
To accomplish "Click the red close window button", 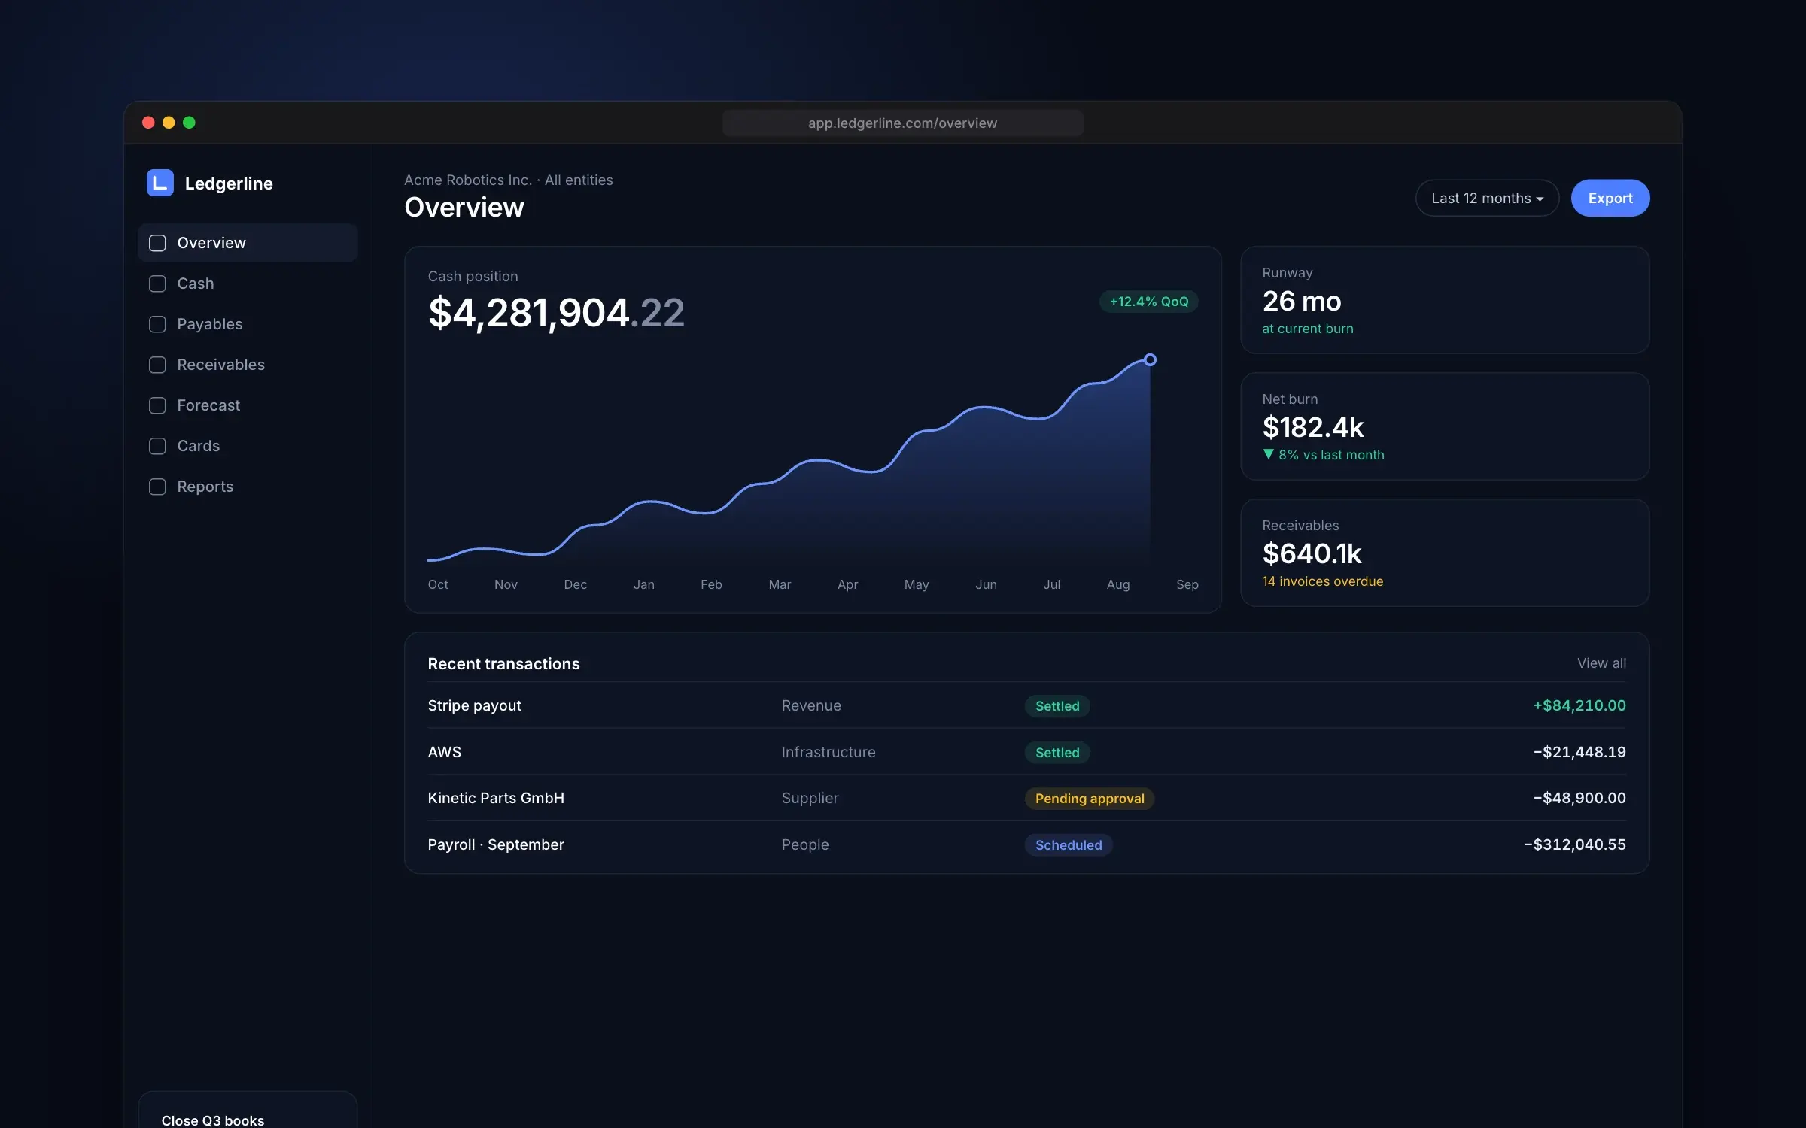I will pyautogui.click(x=148, y=123).
